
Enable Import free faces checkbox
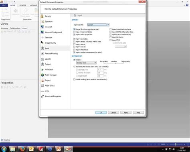74,50
